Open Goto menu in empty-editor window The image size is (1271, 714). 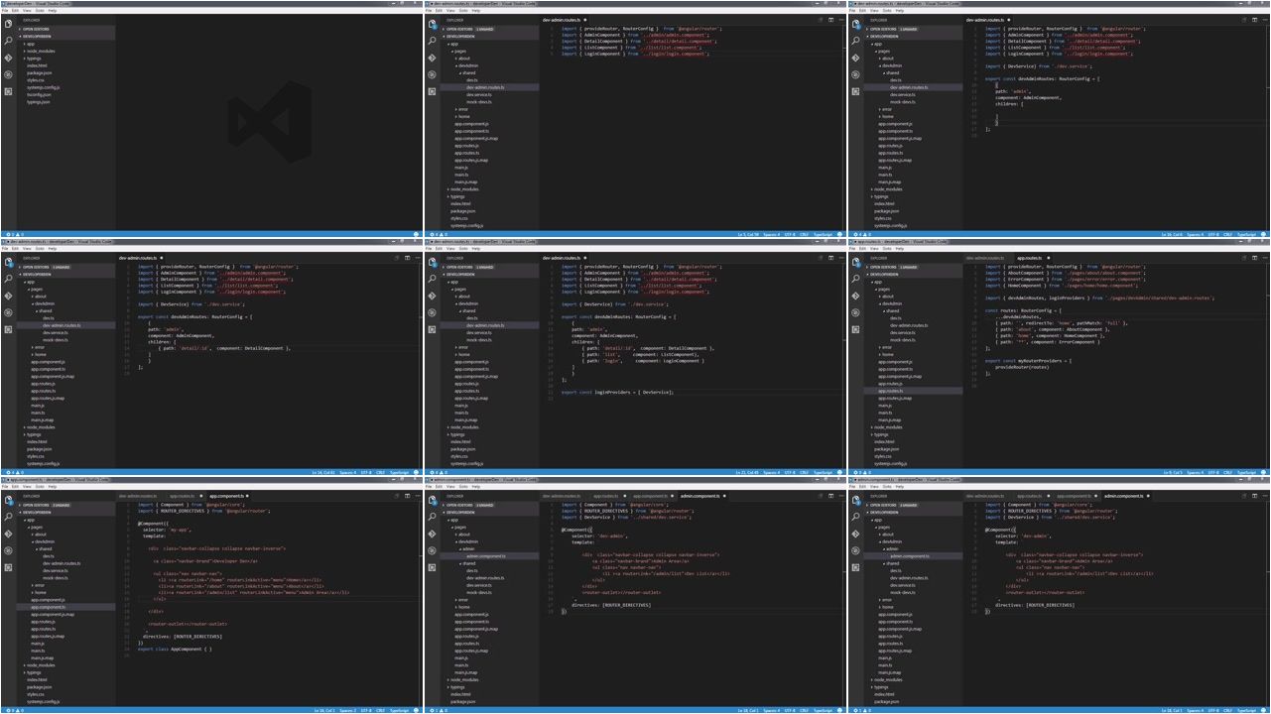[40, 11]
